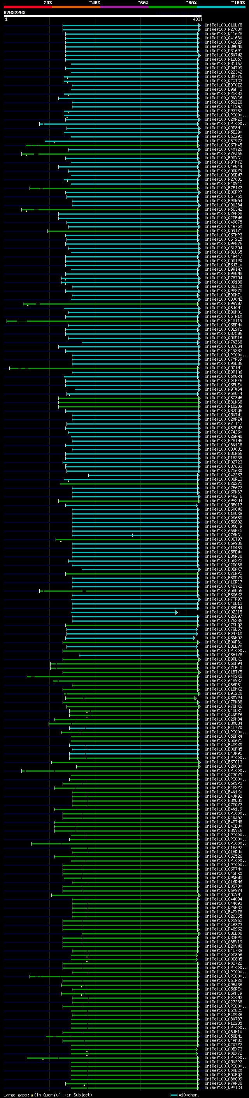The image size is (249, 1098).
Task: Select hit label UniRef100_P31167
Action: click(x=223, y=63)
